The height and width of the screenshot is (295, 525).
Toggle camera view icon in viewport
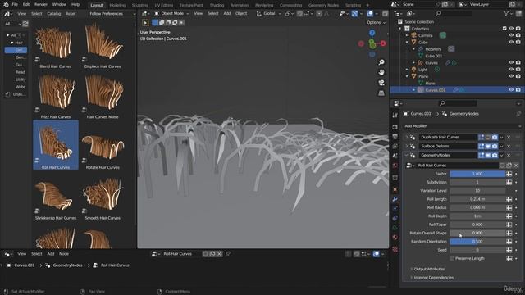pyautogui.click(x=381, y=83)
